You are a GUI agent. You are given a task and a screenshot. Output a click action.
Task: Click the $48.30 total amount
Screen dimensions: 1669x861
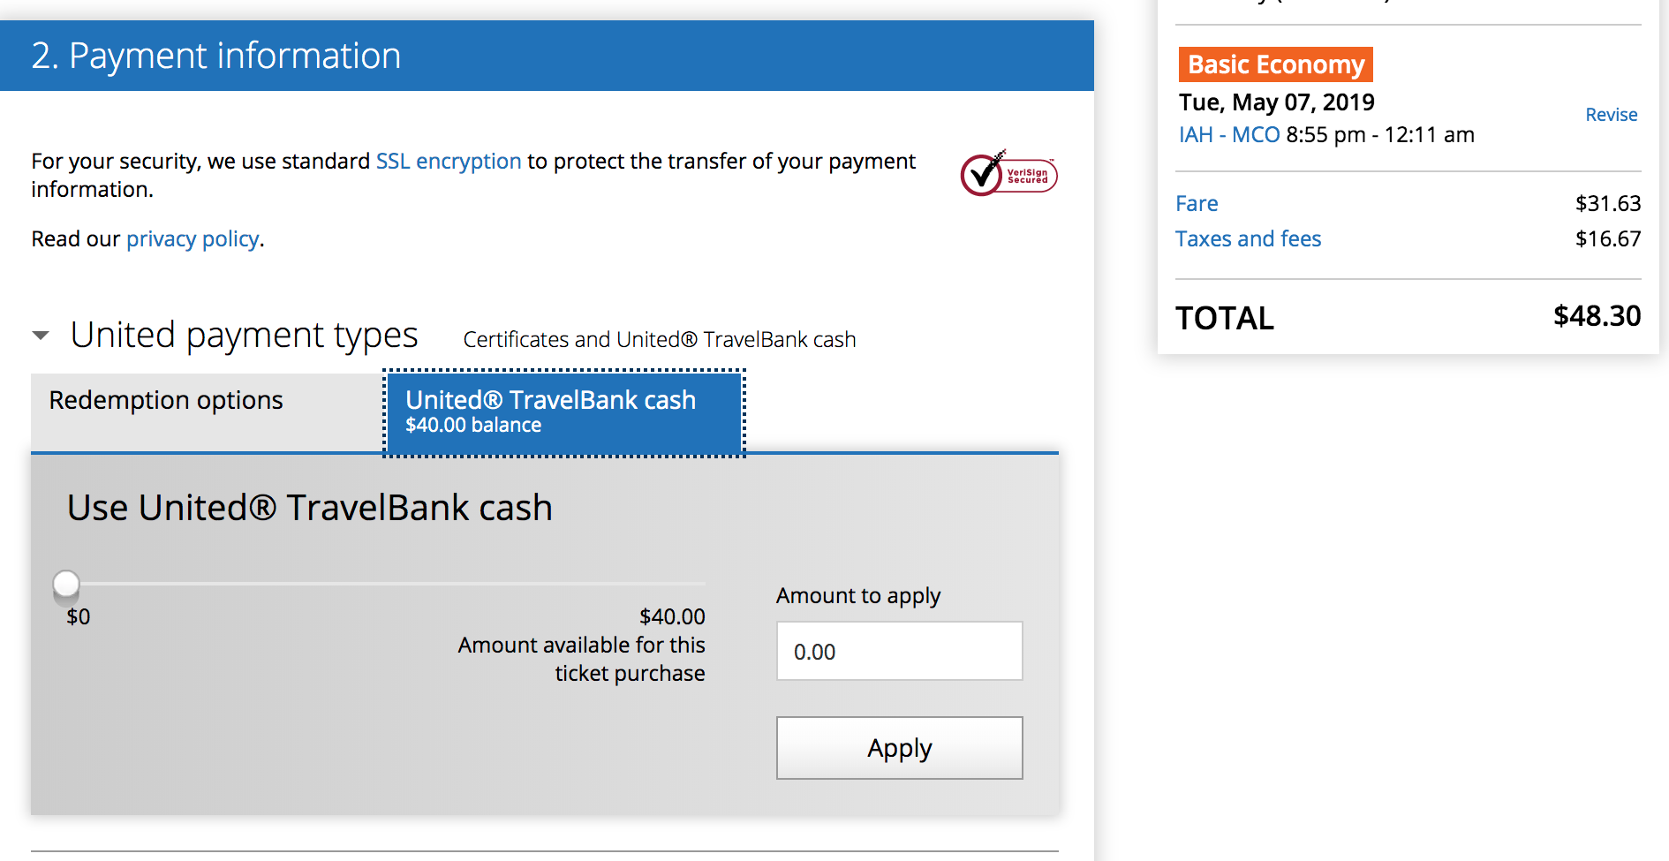coord(1597,316)
